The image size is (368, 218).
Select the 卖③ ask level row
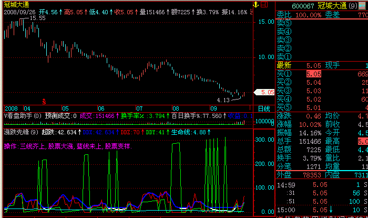coord(322,40)
